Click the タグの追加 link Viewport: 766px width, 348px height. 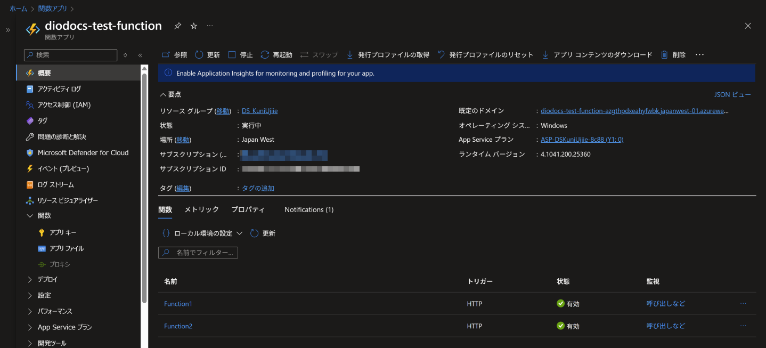tap(258, 188)
